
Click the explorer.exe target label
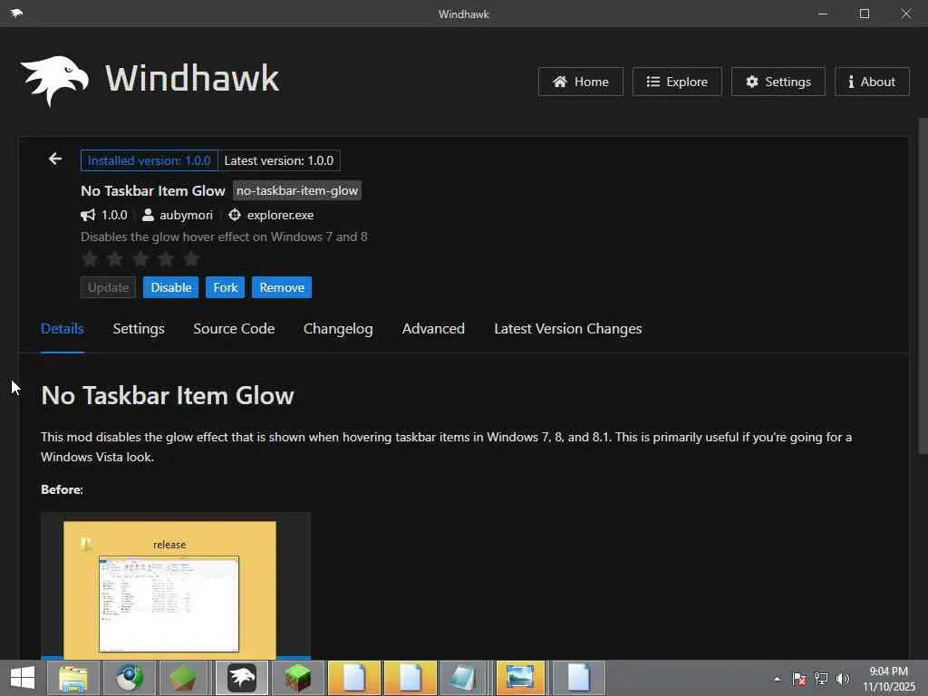tap(281, 216)
